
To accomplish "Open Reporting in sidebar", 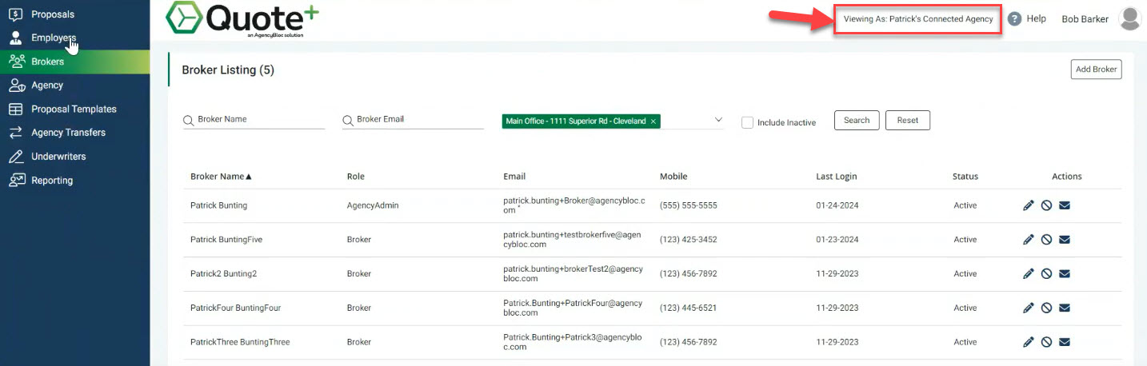I will [x=75, y=181].
